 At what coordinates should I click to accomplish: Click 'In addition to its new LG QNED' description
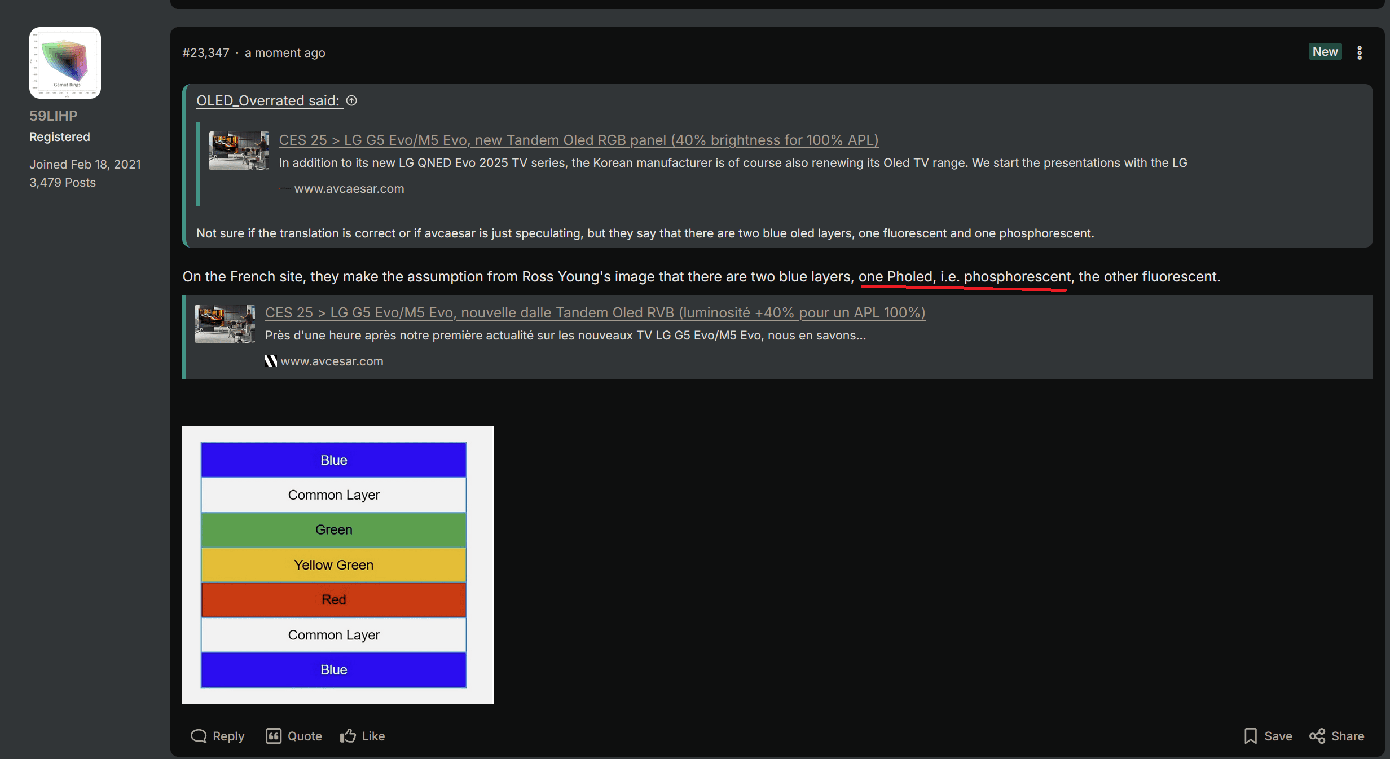733,163
